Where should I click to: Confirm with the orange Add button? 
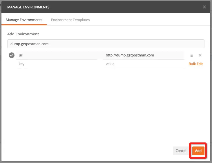pyautogui.click(x=198, y=151)
